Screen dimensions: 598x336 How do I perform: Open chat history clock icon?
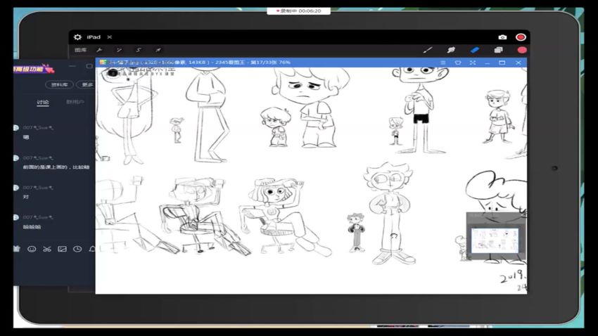[77, 249]
